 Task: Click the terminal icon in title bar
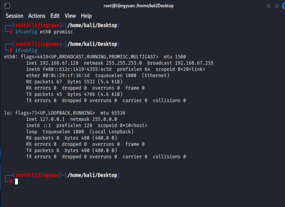(7, 6)
